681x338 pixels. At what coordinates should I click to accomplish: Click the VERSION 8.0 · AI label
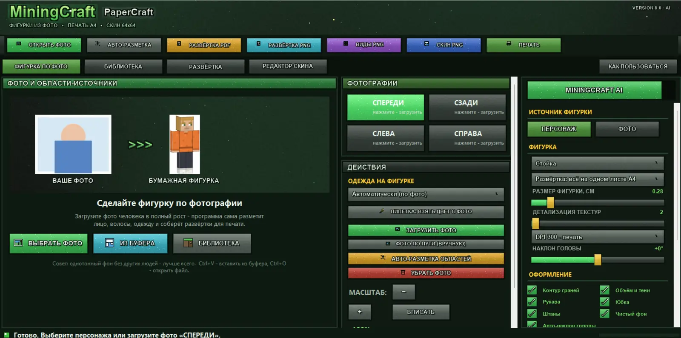651,8
